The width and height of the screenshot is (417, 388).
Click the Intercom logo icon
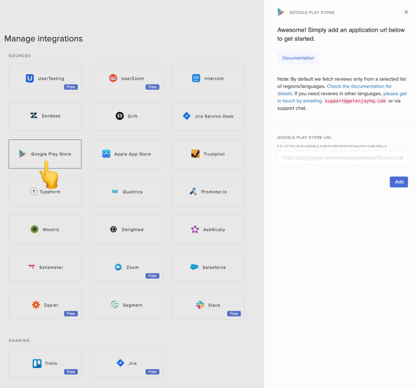click(x=196, y=78)
